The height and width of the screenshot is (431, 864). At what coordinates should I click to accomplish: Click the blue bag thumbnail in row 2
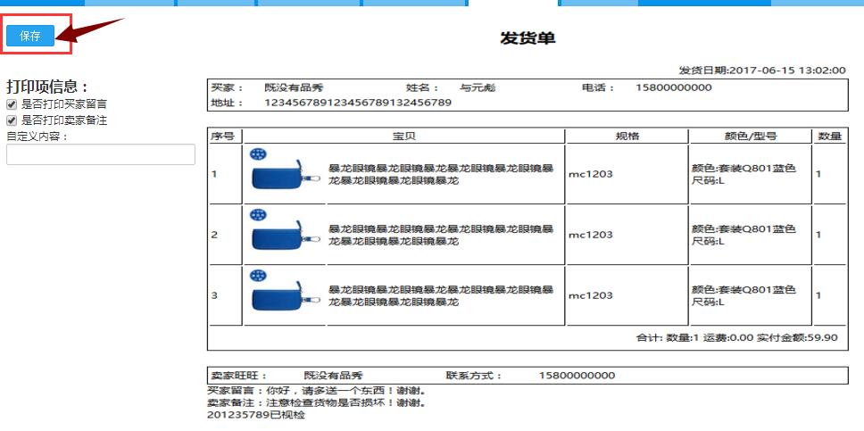(283, 238)
